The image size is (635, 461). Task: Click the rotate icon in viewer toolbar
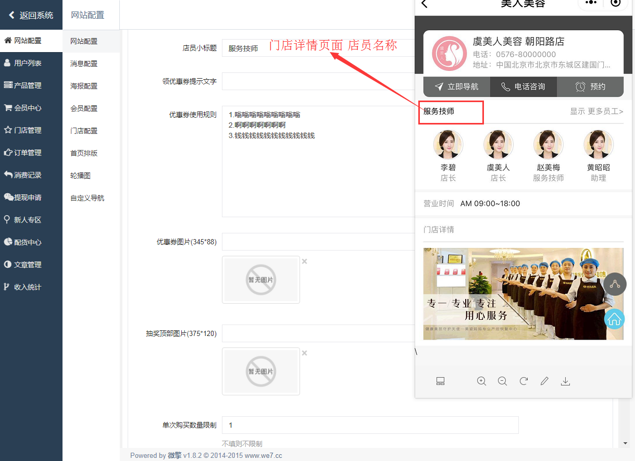click(524, 381)
